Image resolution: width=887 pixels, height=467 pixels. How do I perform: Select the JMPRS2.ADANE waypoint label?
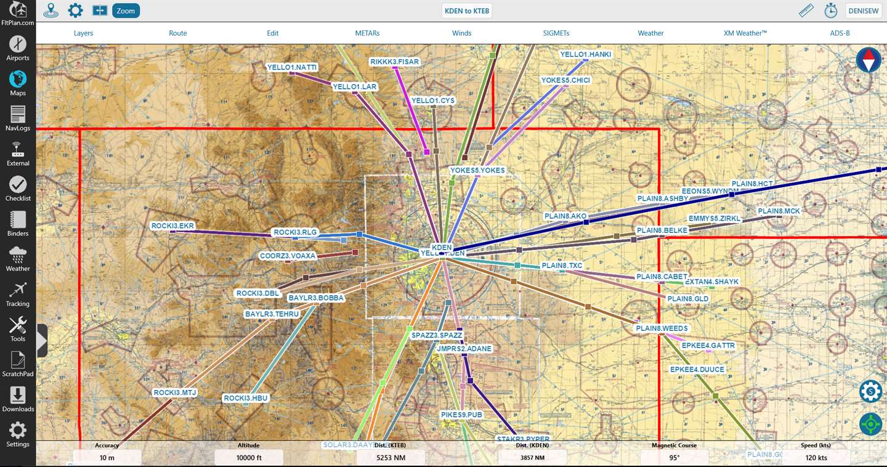point(464,349)
